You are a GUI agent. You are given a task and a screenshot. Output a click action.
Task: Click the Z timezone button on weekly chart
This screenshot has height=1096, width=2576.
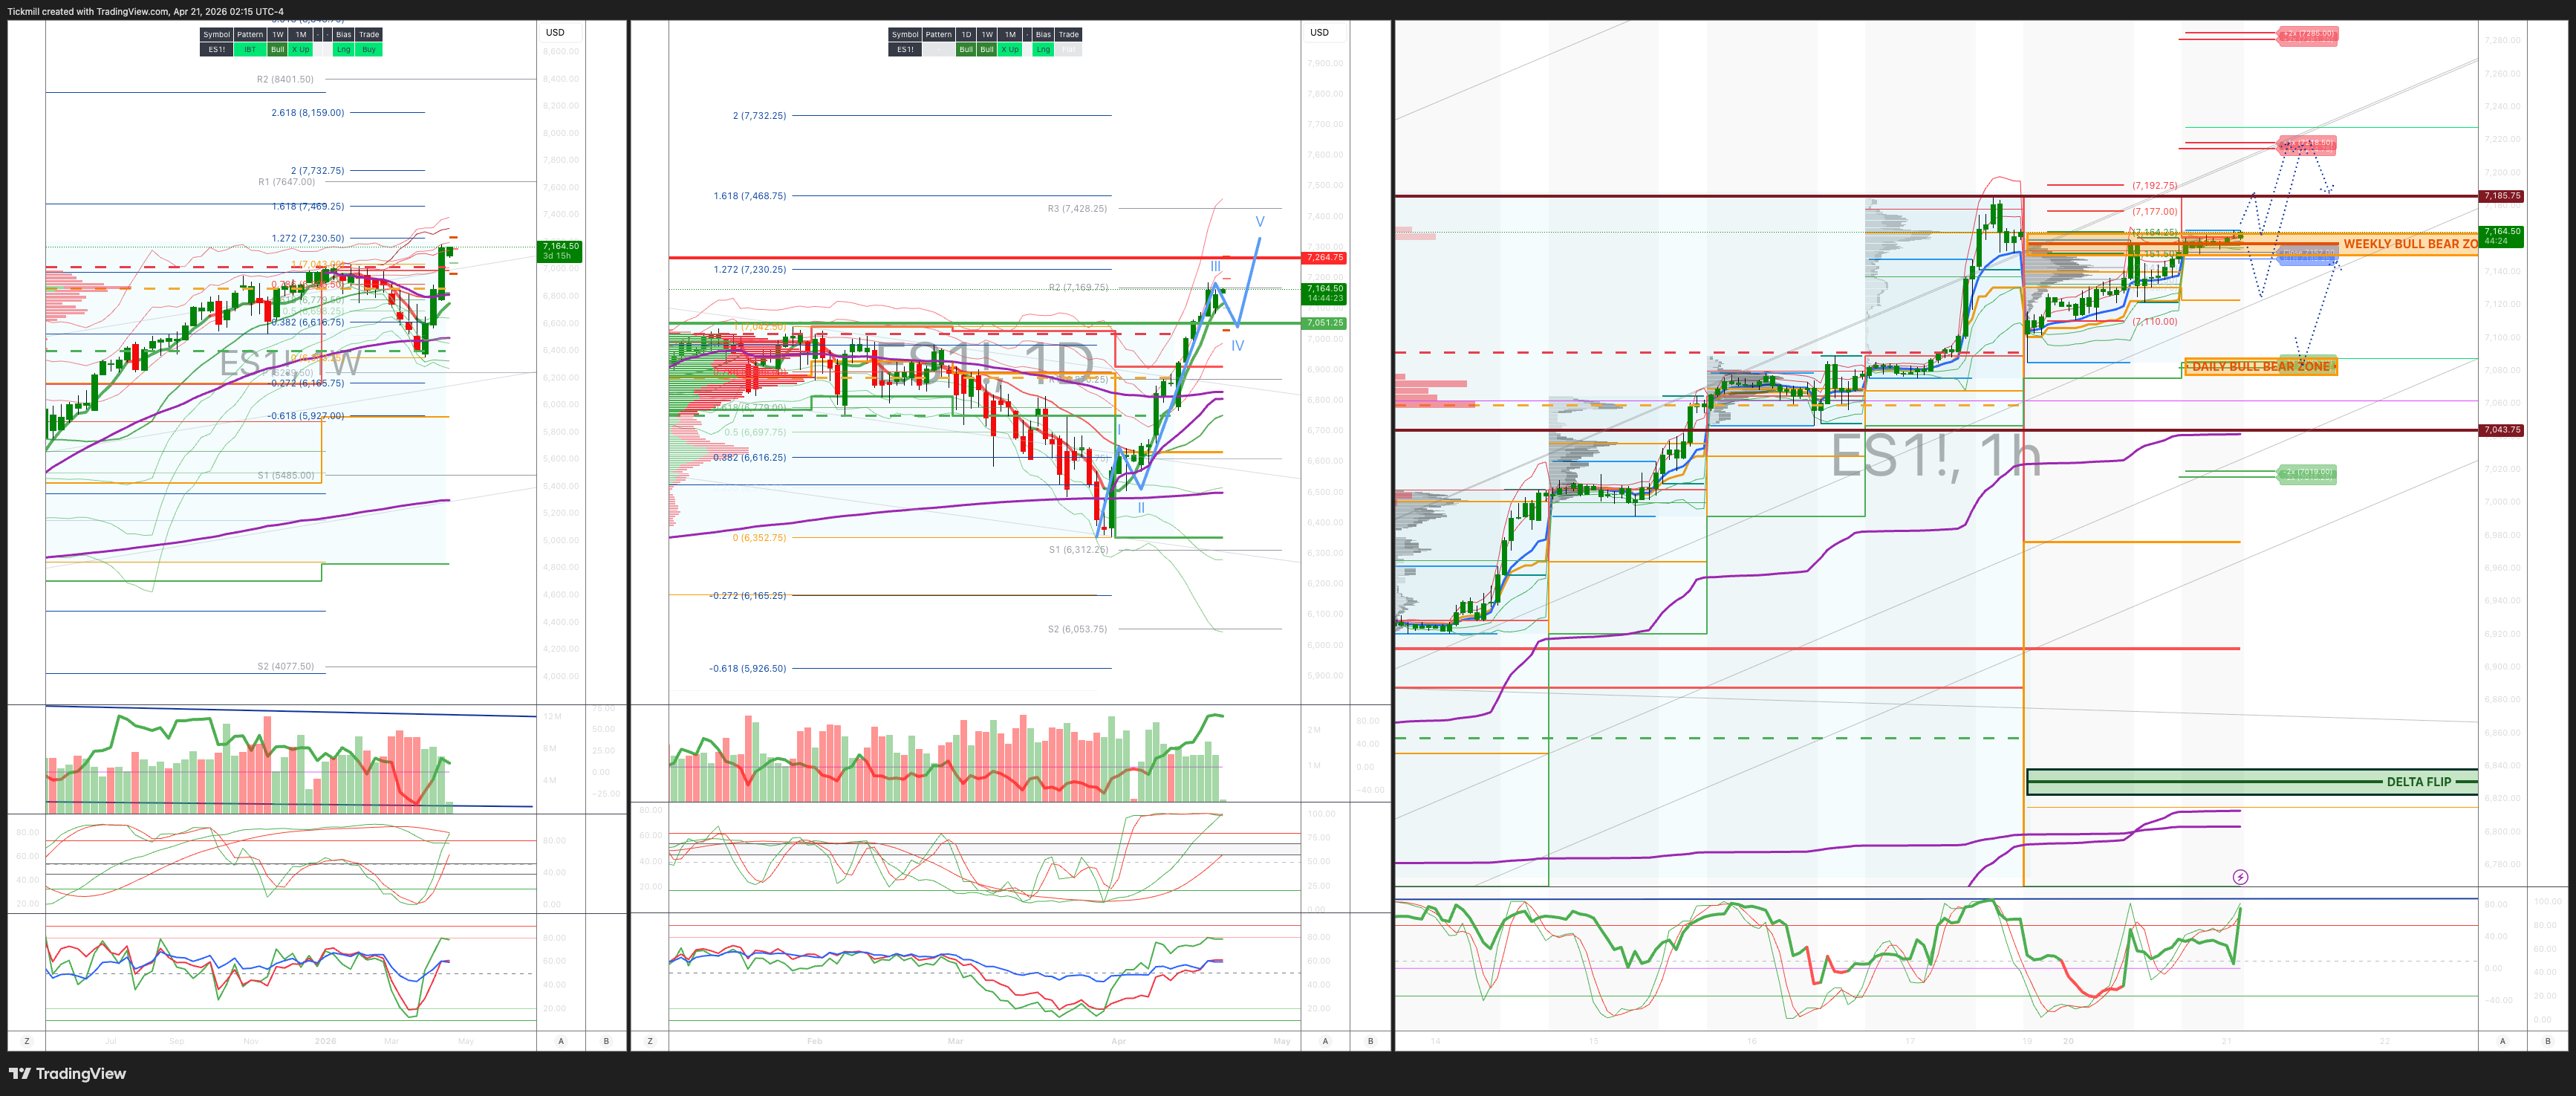coord(27,1041)
